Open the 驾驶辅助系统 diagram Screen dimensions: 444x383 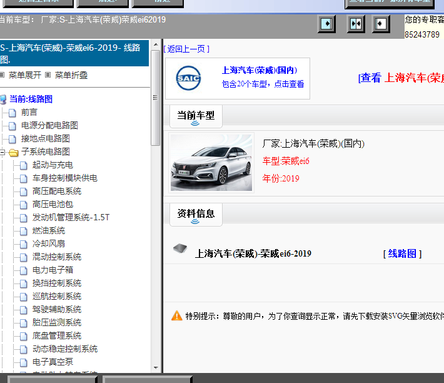coord(57,309)
